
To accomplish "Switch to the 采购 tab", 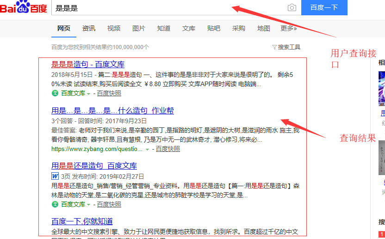I will 239,28.
